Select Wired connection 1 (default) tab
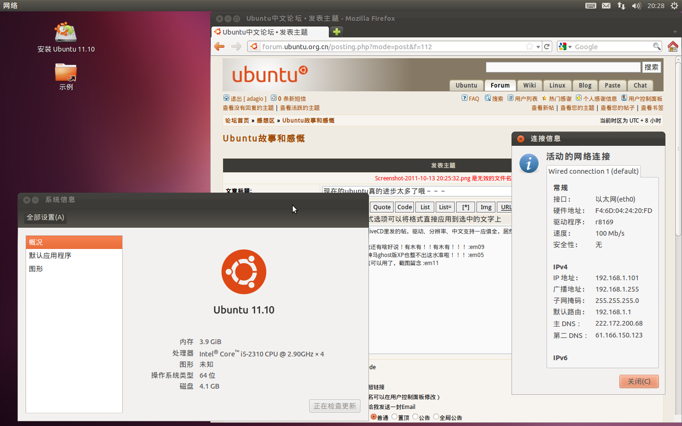Viewport: 682px width, 426px height. pos(593,171)
